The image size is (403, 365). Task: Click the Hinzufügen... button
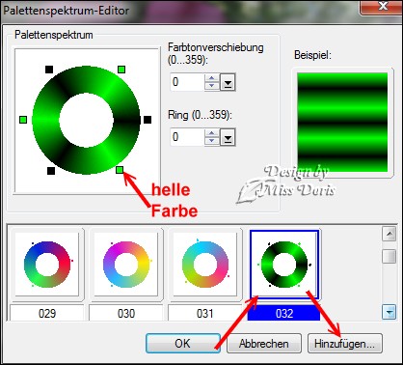click(x=345, y=344)
